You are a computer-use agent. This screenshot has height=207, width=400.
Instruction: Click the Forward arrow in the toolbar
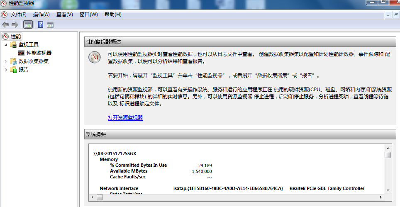pos(15,25)
